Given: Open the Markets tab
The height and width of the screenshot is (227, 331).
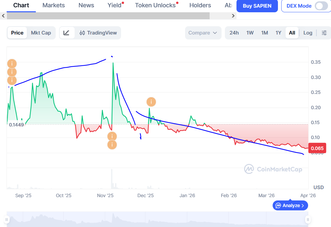Looking at the screenshot, I should coord(54,5).
